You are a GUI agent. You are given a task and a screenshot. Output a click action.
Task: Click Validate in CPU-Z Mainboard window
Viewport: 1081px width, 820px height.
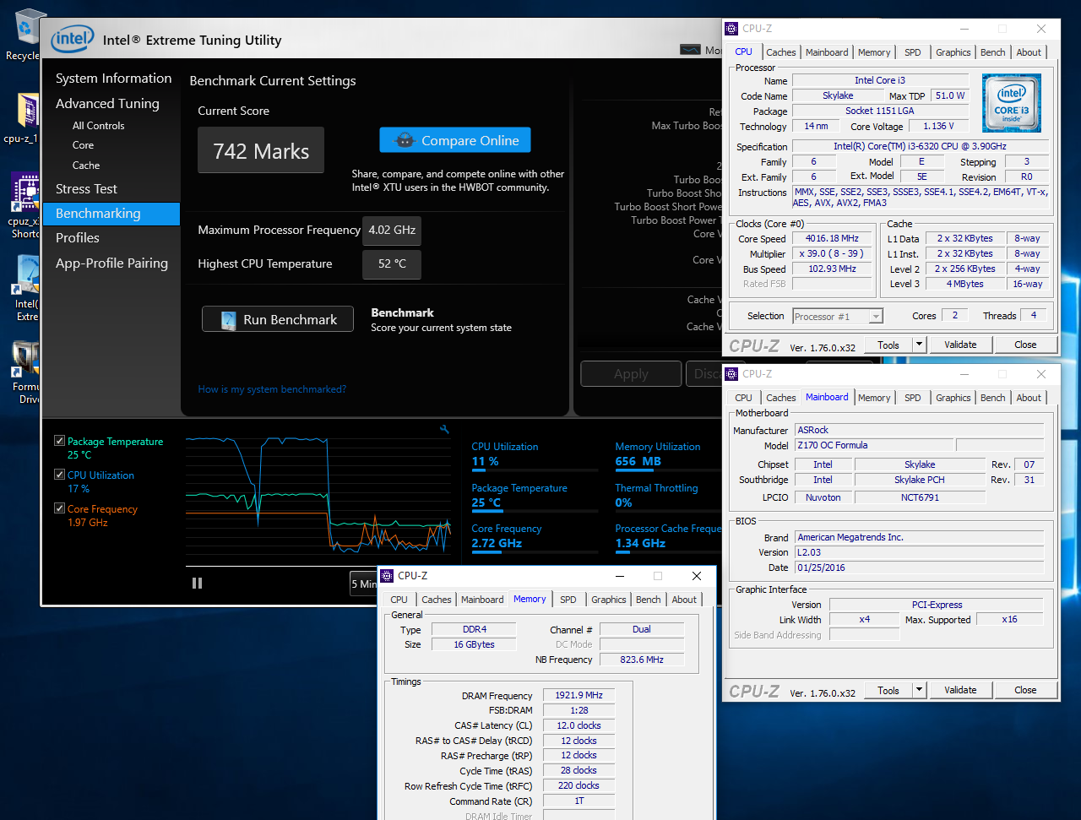[x=960, y=690]
